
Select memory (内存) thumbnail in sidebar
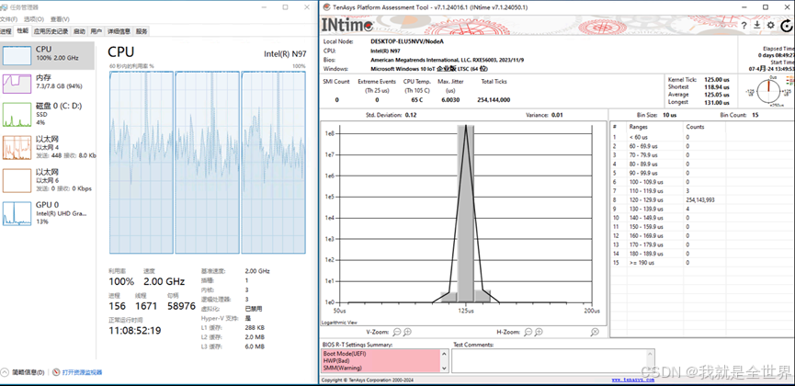17,85
